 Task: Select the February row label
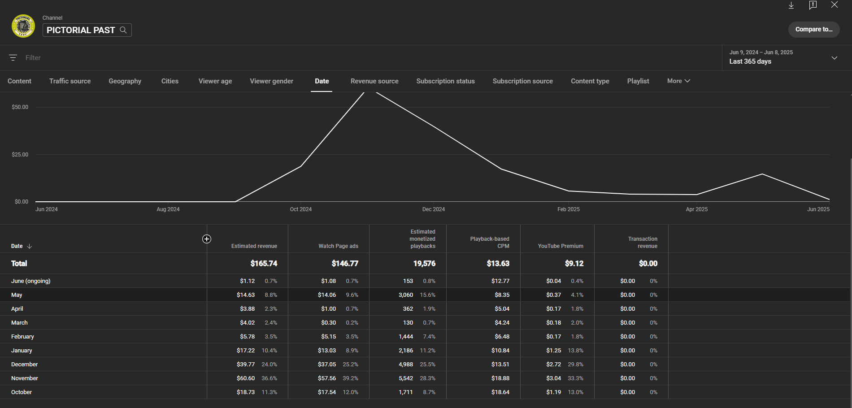(x=22, y=337)
